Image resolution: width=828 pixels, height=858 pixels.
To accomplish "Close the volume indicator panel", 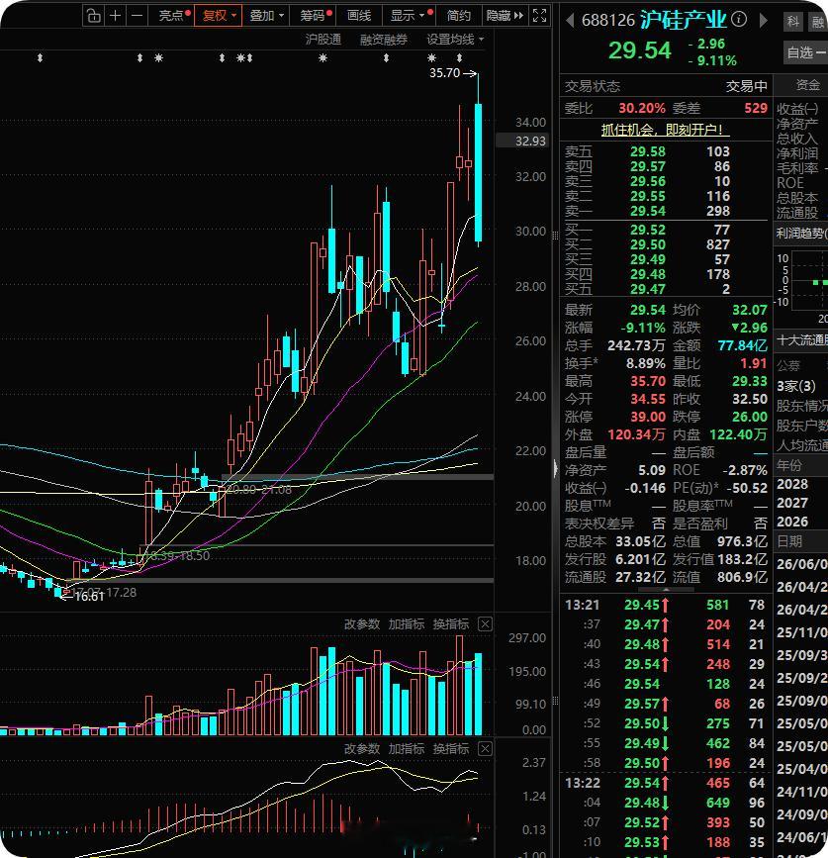I will point(485,623).
